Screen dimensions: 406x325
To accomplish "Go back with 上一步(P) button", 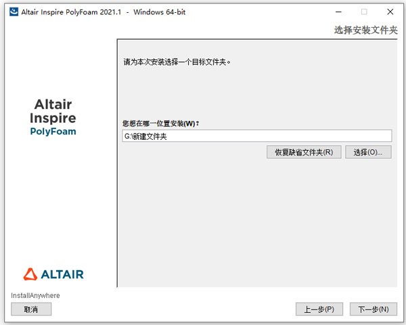I will 319,309.
